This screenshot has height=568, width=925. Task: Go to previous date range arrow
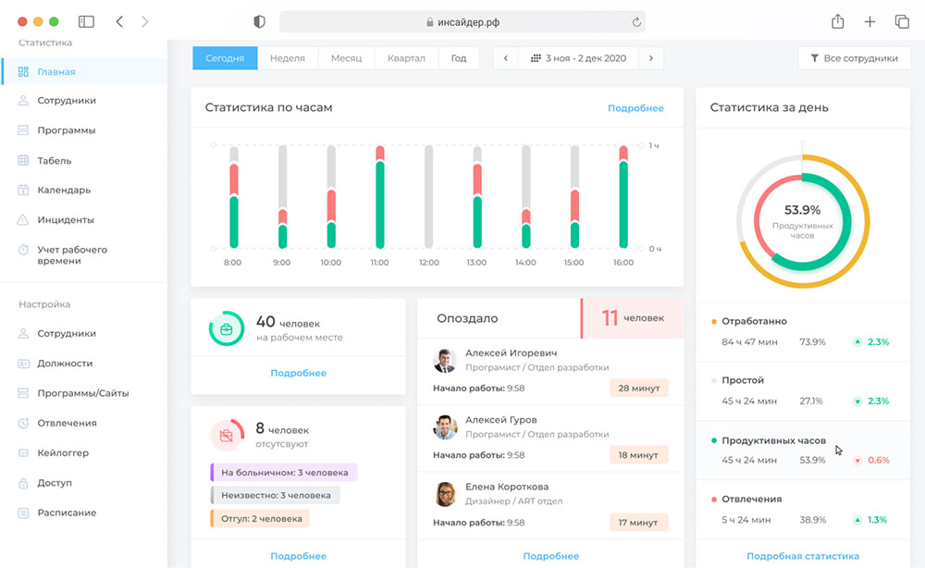(505, 58)
